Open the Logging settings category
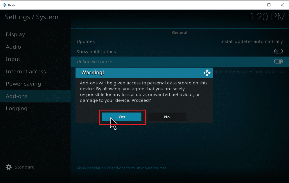The height and width of the screenshot is (183, 289). 17,108
